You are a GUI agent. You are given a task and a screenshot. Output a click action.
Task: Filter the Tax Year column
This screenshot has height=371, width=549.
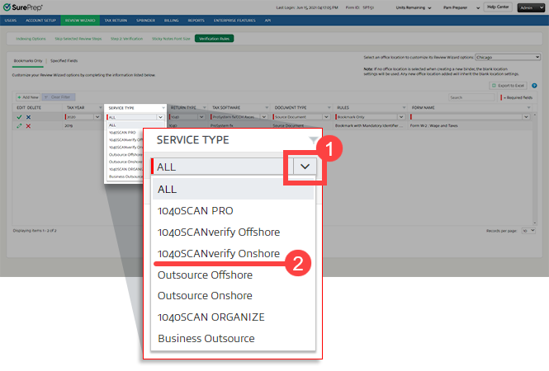point(100,108)
